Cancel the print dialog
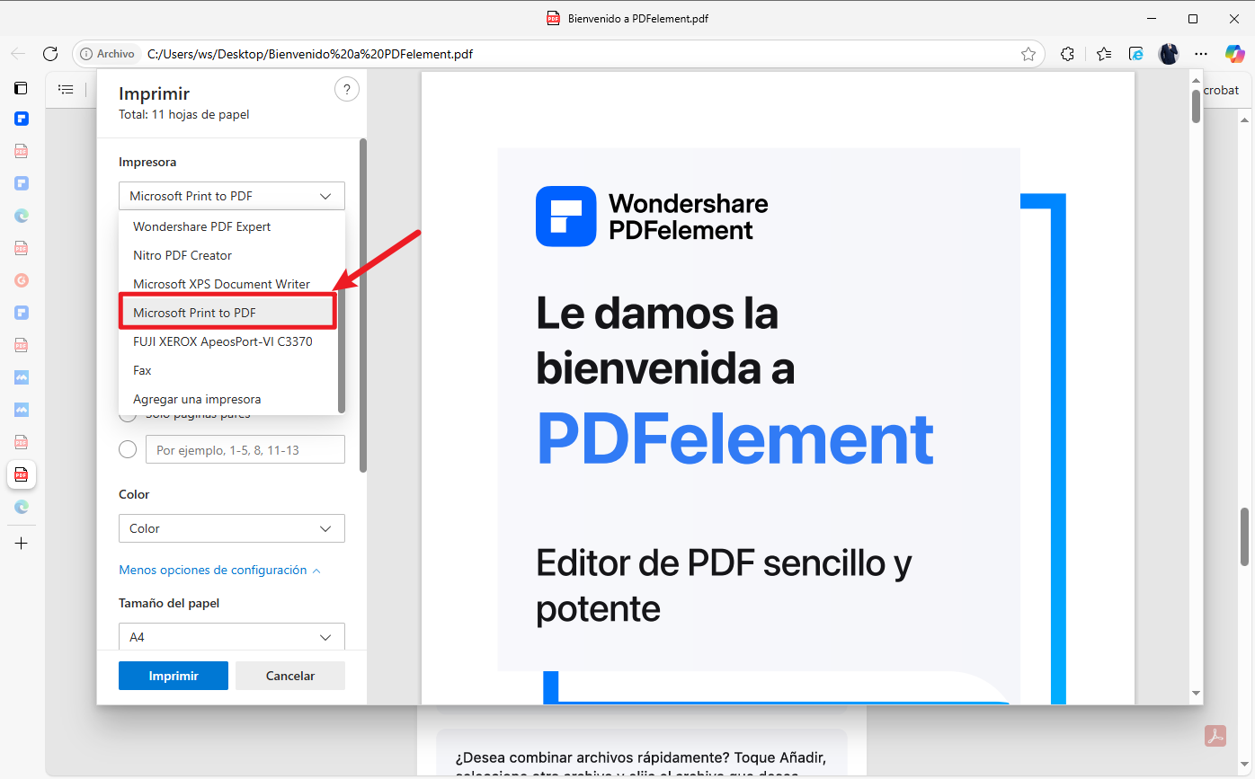This screenshot has width=1255, height=779. pos(289,675)
